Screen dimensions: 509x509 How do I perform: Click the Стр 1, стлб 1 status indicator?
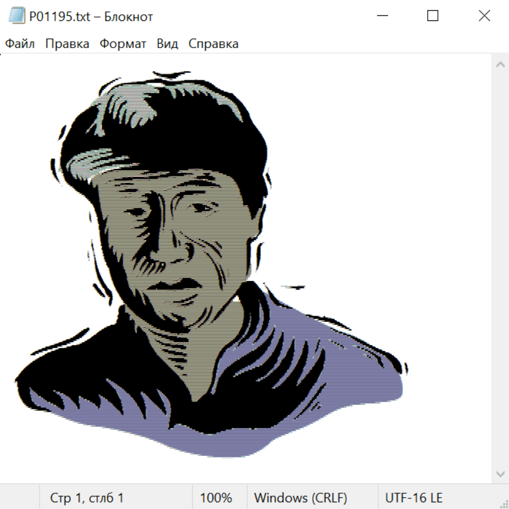point(87,498)
